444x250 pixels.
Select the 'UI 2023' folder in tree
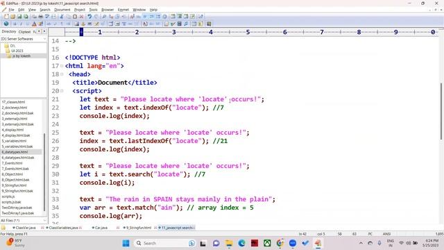tap(17, 51)
